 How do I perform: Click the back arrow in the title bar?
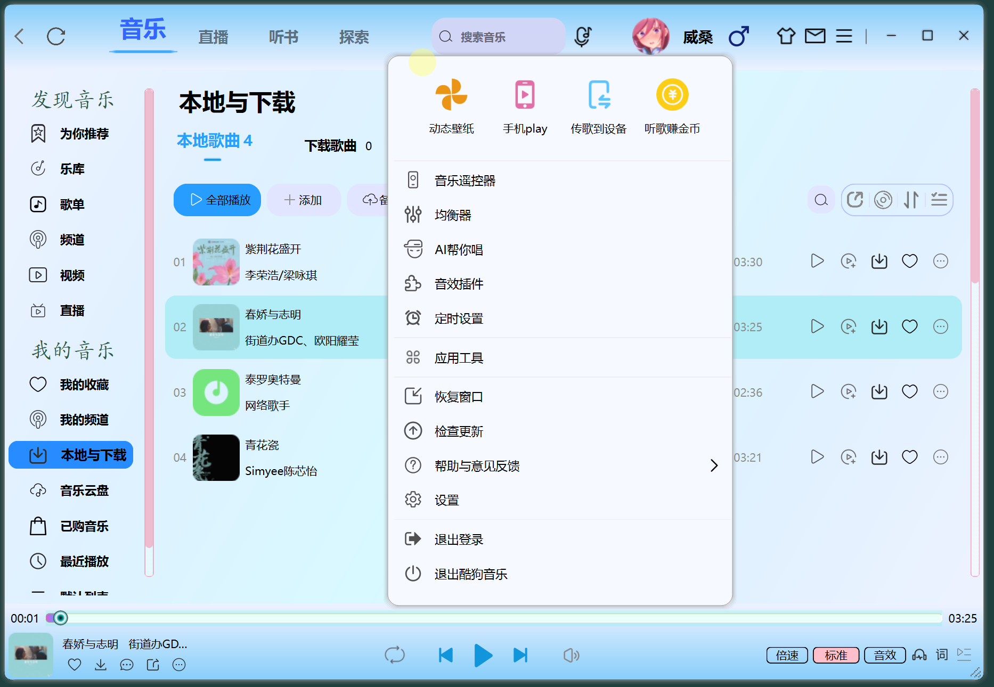(20, 36)
